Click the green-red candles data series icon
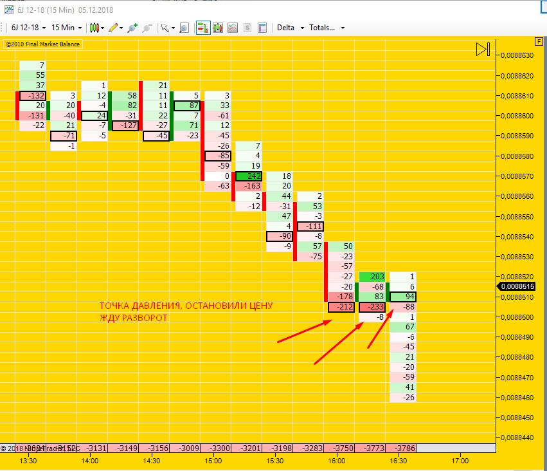547x471 pixels. pyautogui.click(x=218, y=28)
